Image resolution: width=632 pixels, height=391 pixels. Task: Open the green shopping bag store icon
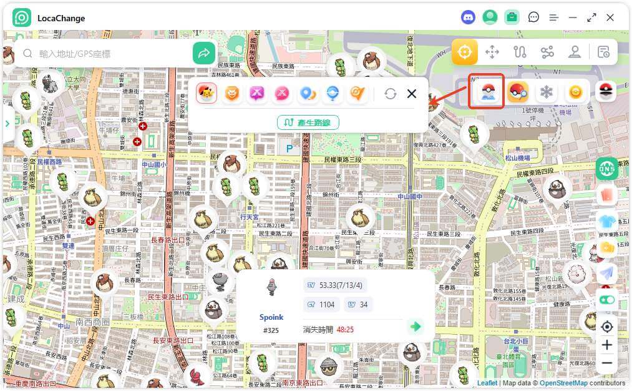point(512,17)
